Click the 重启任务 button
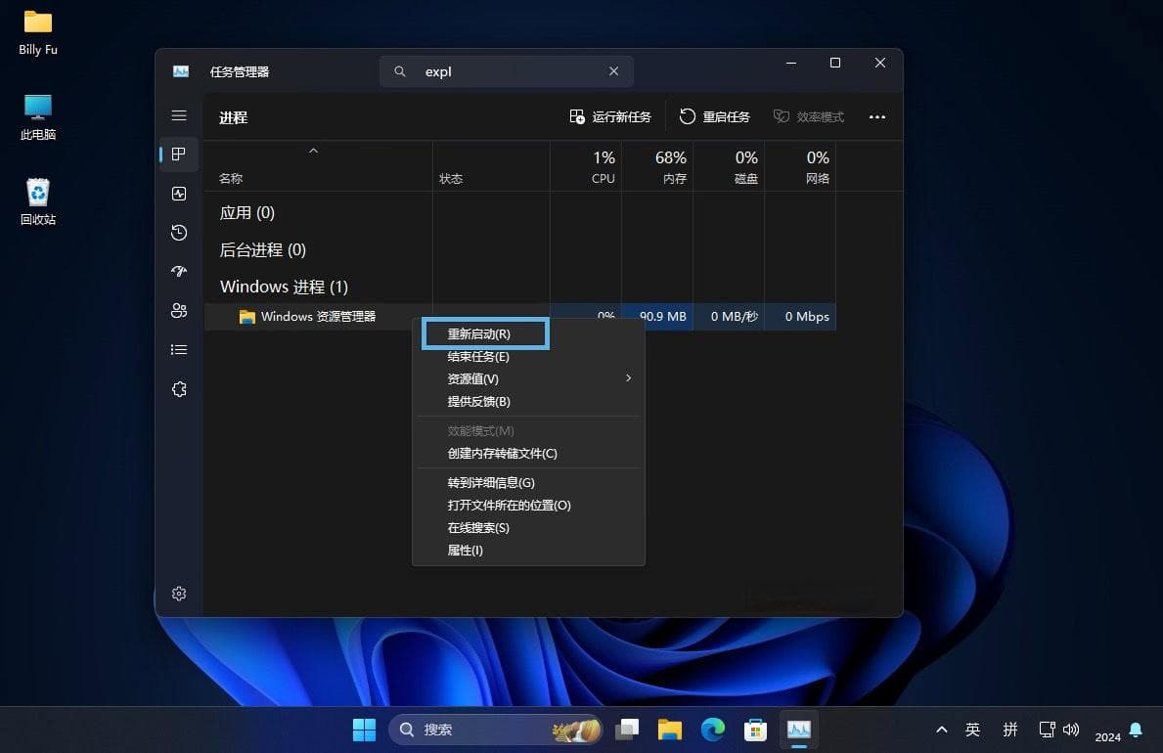 (x=715, y=116)
